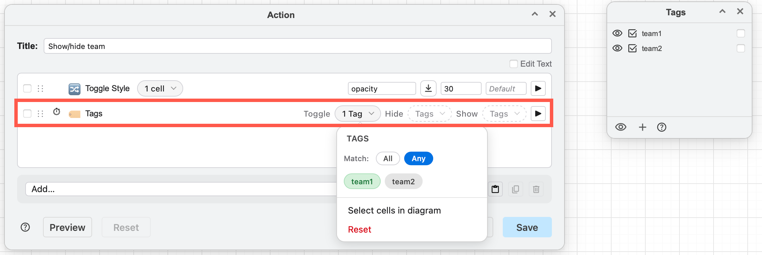
Task: Open the '1 cell' dropdown
Action: click(160, 88)
